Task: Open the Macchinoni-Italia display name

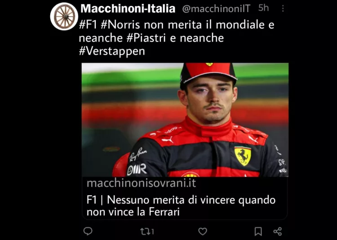Action: tap(128, 9)
